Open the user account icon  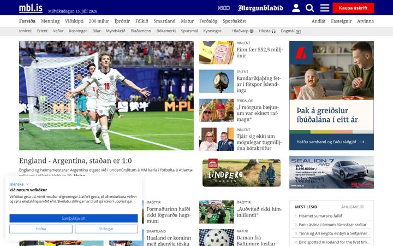click(x=296, y=8)
